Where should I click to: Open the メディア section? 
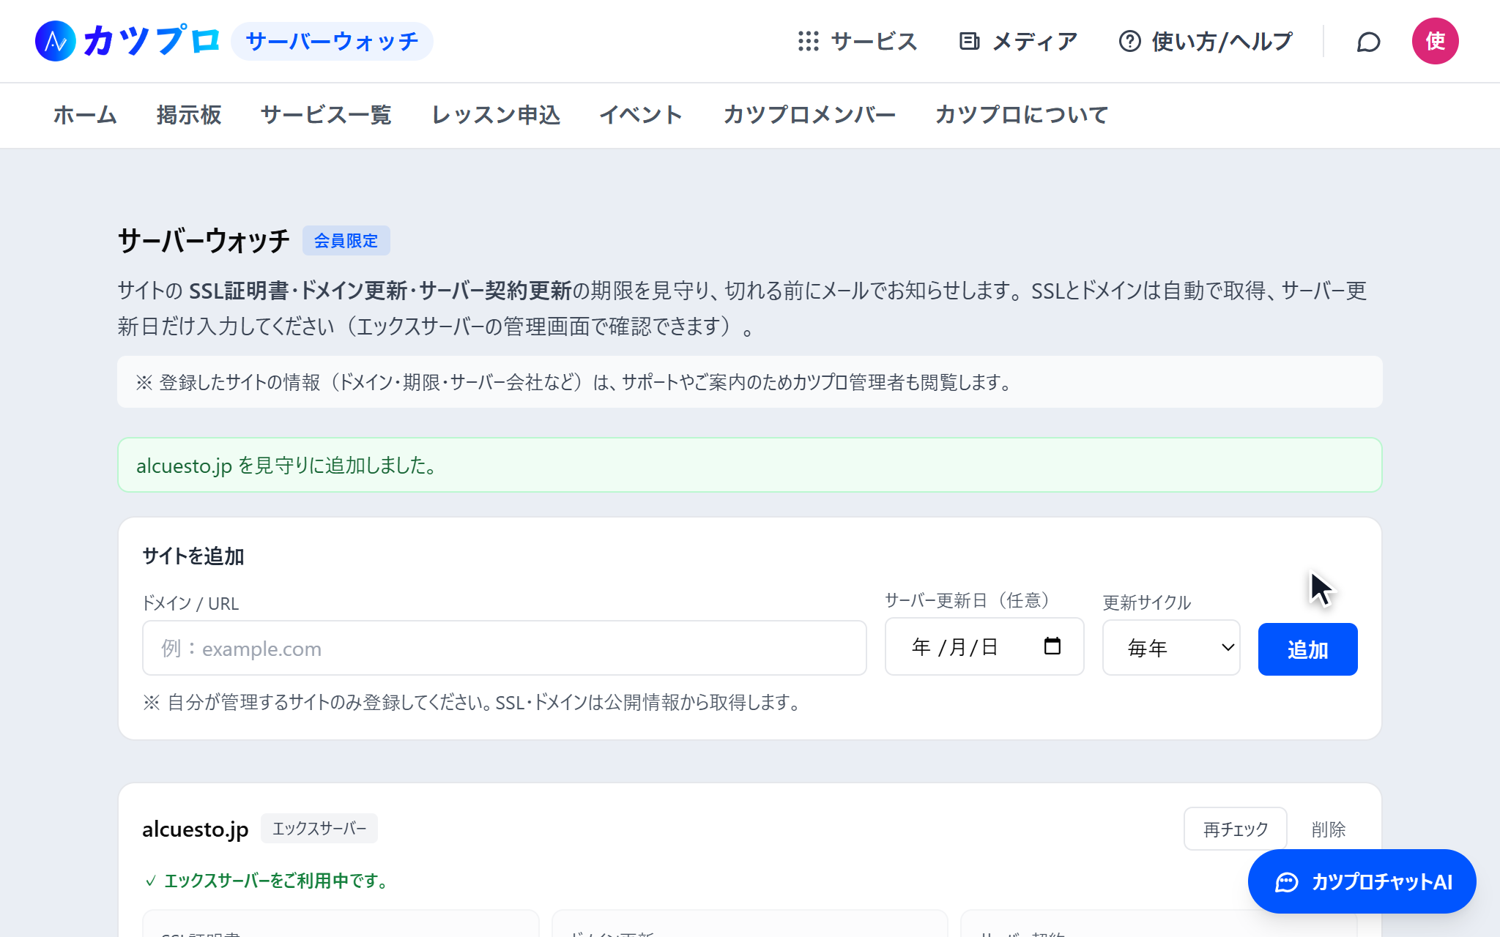point(1018,41)
